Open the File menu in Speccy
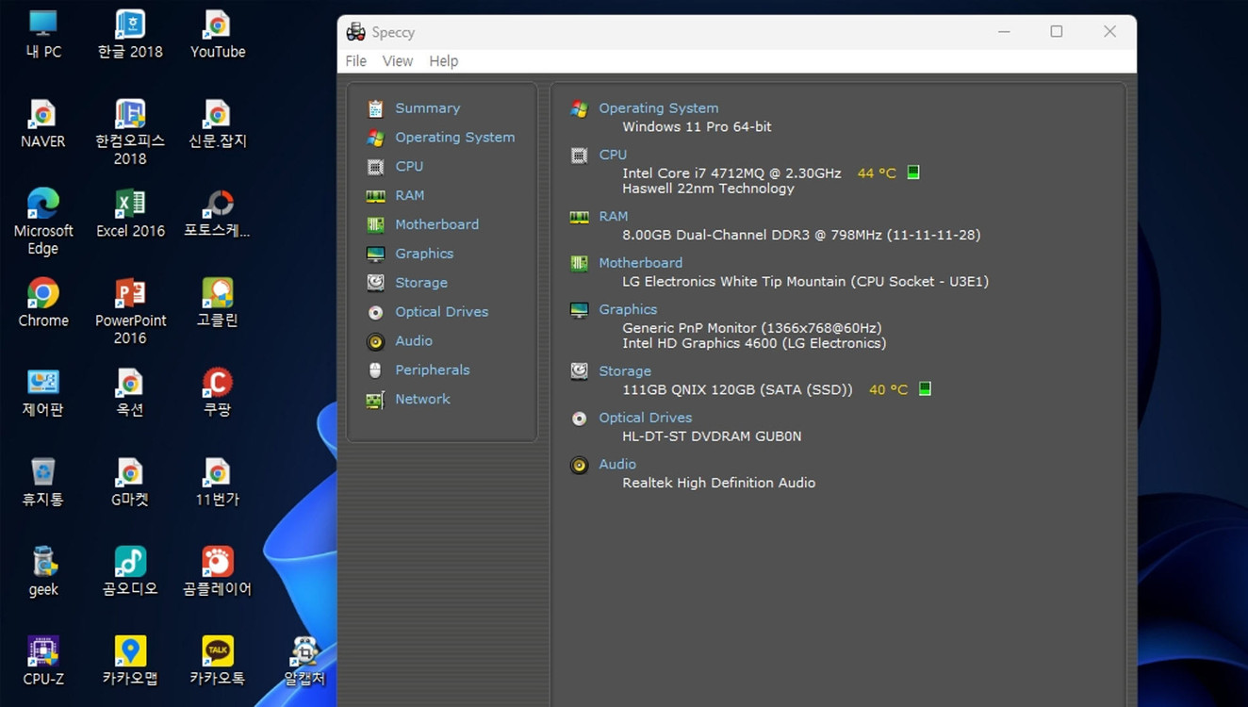Viewport: 1248px width, 707px height. 355,60
